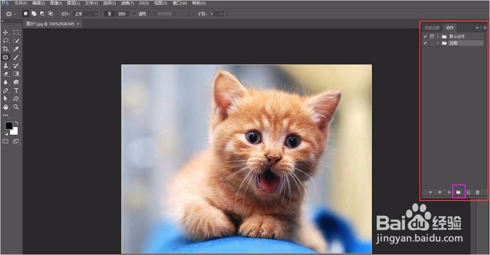Play the selected action

tap(449, 192)
